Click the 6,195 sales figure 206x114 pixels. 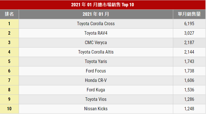189,24
